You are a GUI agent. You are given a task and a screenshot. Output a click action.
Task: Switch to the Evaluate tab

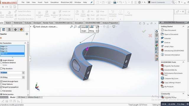click(28, 23)
